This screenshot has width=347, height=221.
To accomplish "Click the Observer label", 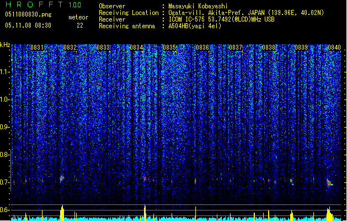I will (x=112, y=6).
